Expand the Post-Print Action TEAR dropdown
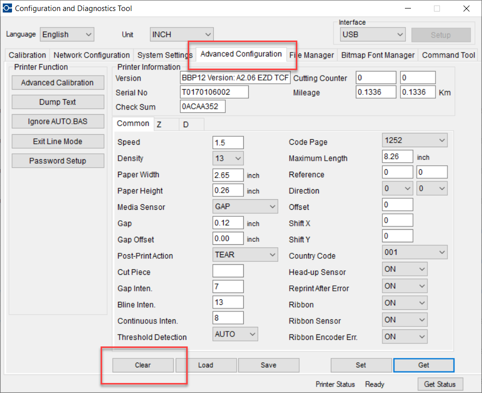Image resolution: width=482 pixels, height=393 pixels. (245, 255)
